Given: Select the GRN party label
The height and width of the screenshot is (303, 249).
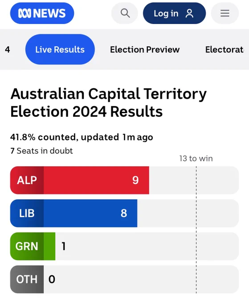Looking at the screenshot, I should coord(27,246).
